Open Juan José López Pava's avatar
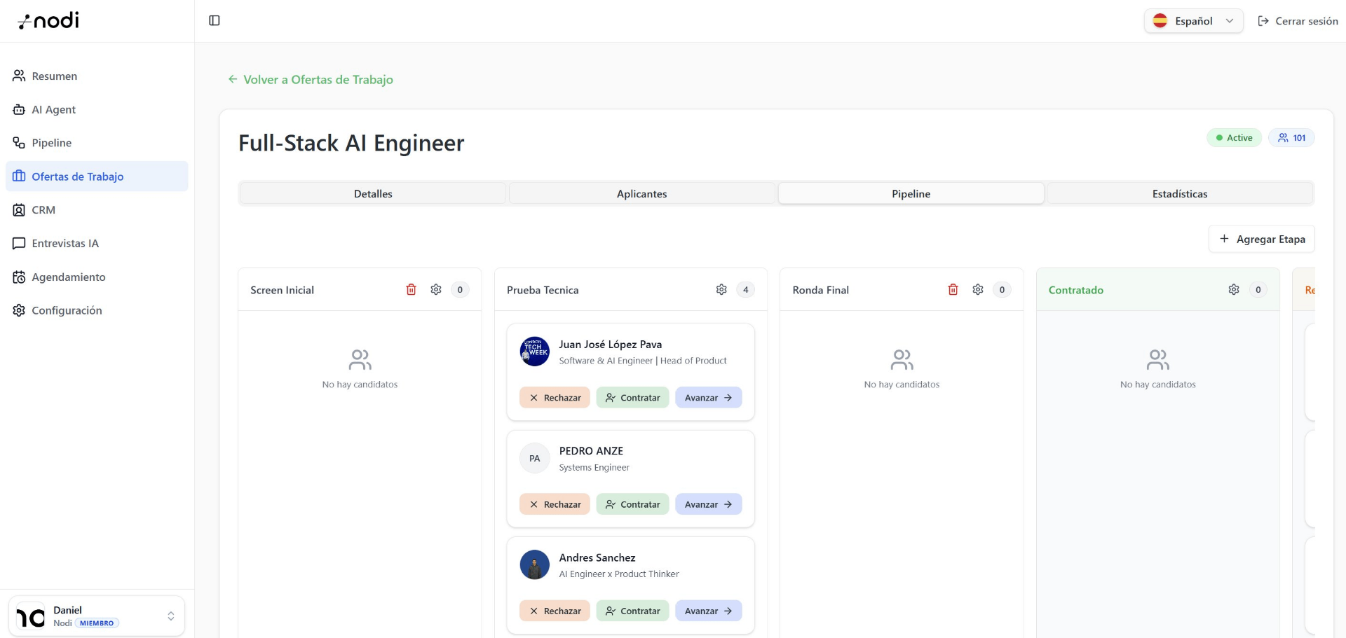This screenshot has width=1346, height=638. click(535, 352)
